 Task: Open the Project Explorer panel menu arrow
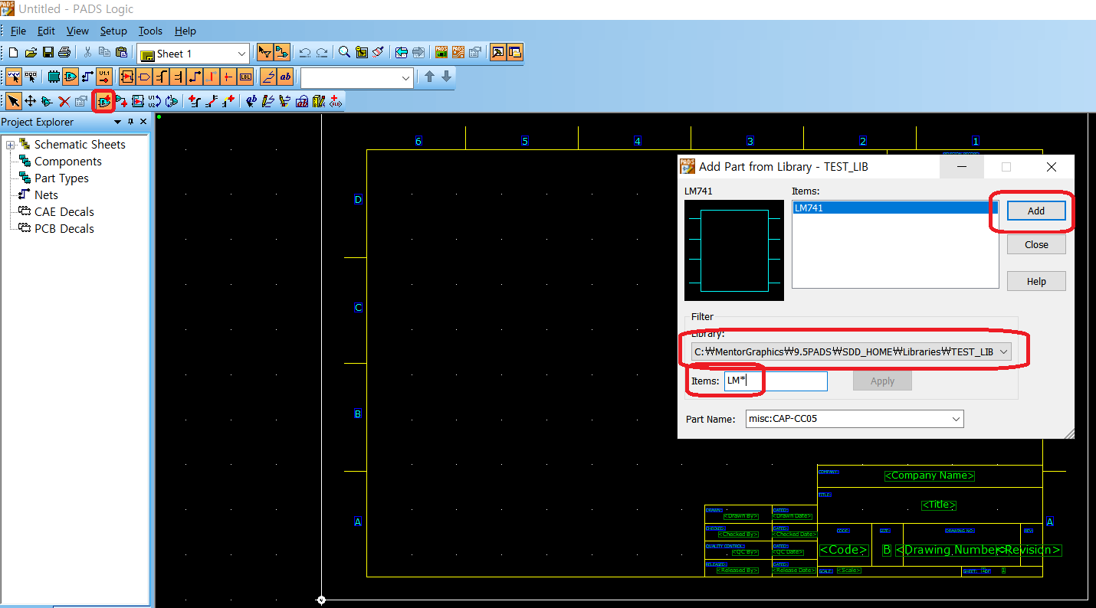tap(117, 122)
